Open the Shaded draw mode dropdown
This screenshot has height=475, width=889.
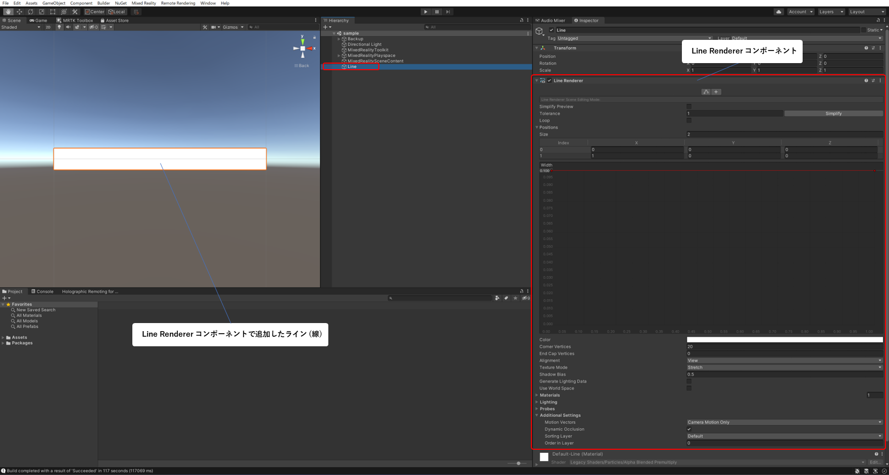tap(20, 27)
